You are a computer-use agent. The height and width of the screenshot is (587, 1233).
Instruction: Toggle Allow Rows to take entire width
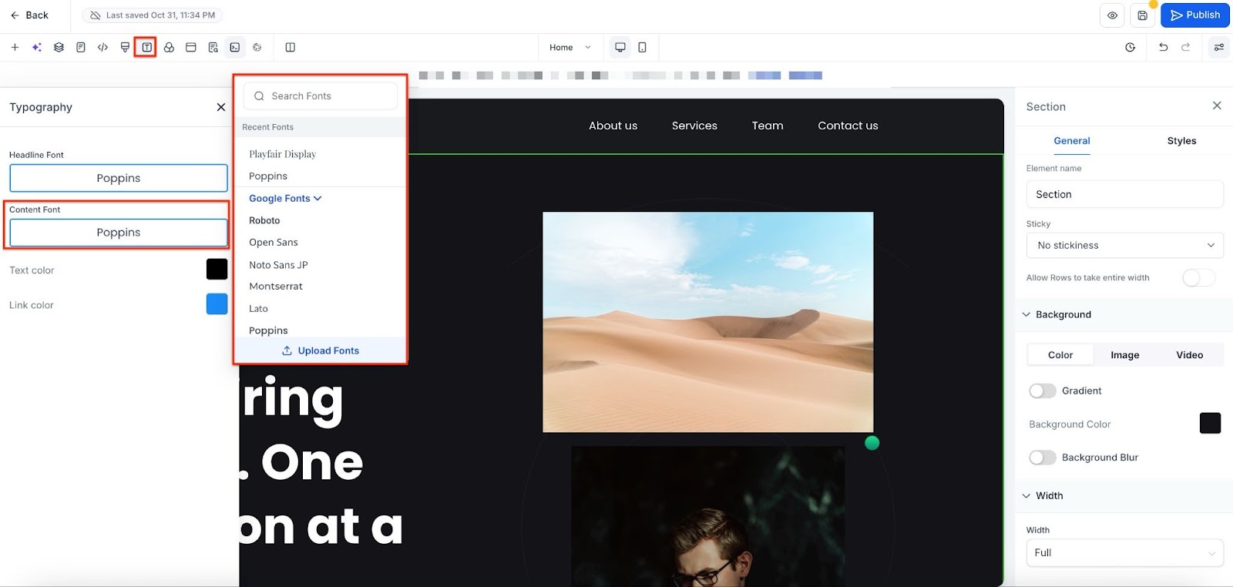[1198, 278]
